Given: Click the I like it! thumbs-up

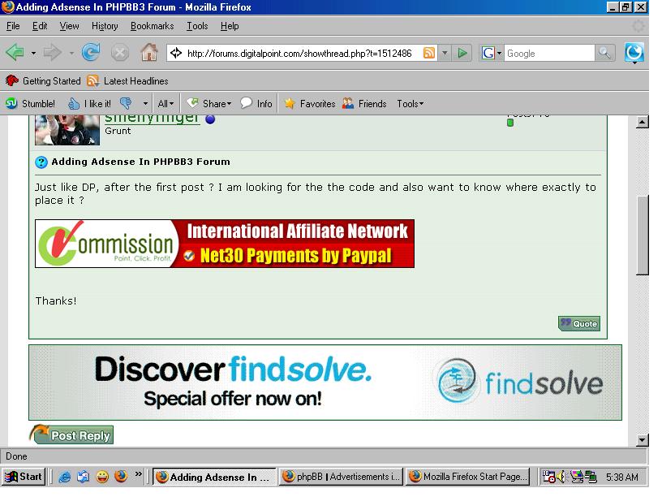Looking at the screenshot, I should (x=89, y=104).
